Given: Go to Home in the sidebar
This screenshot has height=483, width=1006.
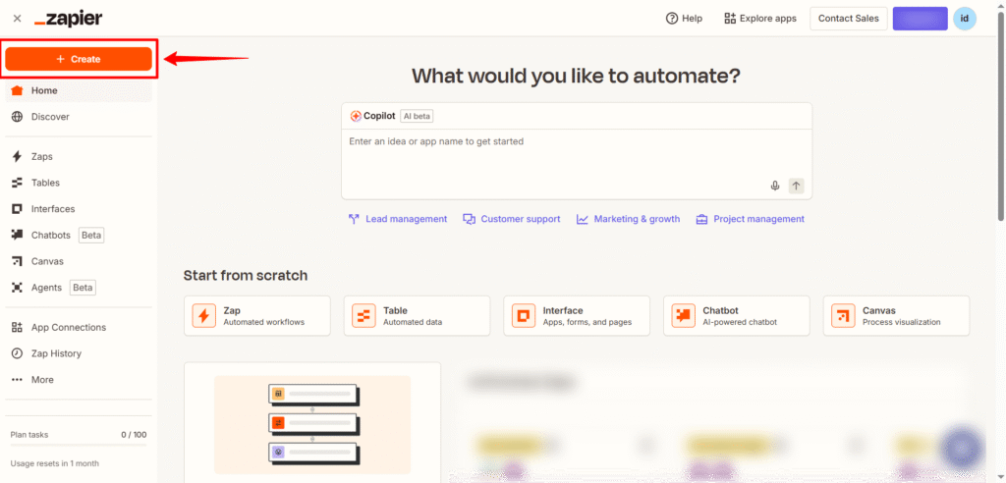Looking at the screenshot, I should [x=79, y=90].
